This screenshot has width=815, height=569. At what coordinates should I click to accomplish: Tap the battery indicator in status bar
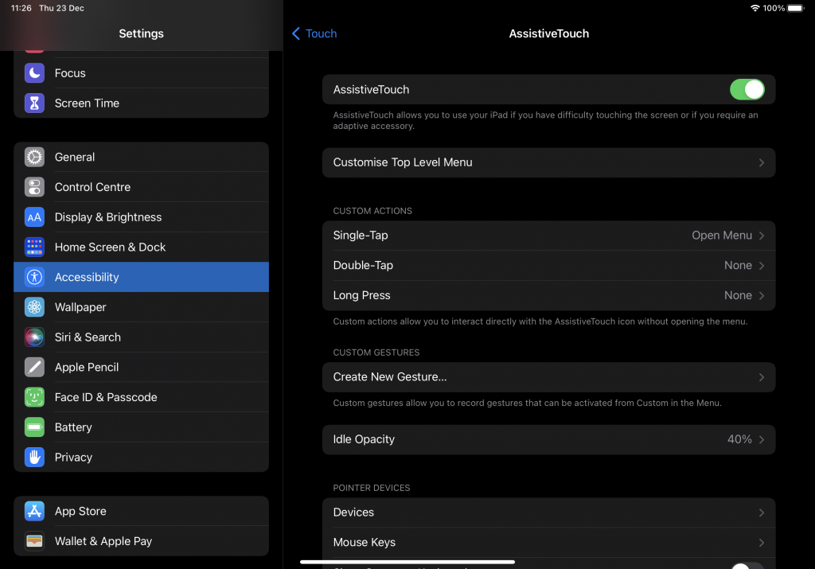[x=796, y=8]
